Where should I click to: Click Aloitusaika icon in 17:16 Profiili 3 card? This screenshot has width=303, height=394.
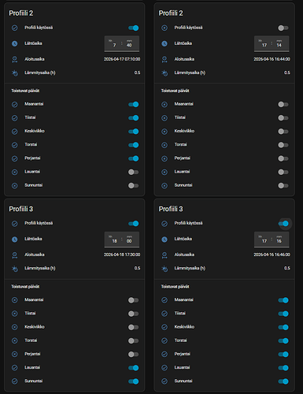point(164,255)
